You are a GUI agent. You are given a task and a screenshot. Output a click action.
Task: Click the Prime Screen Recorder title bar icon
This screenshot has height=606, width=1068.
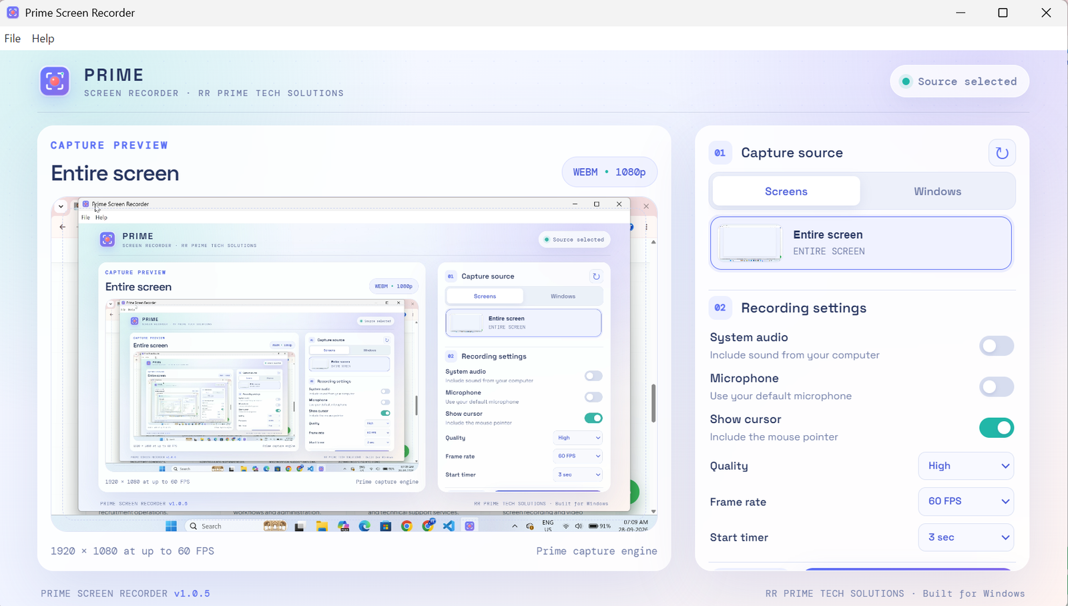click(x=13, y=13)
